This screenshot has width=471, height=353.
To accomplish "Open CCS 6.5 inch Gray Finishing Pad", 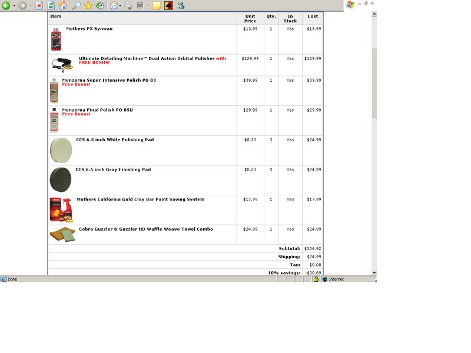I will pyautogui.click(x=113, y=169).
